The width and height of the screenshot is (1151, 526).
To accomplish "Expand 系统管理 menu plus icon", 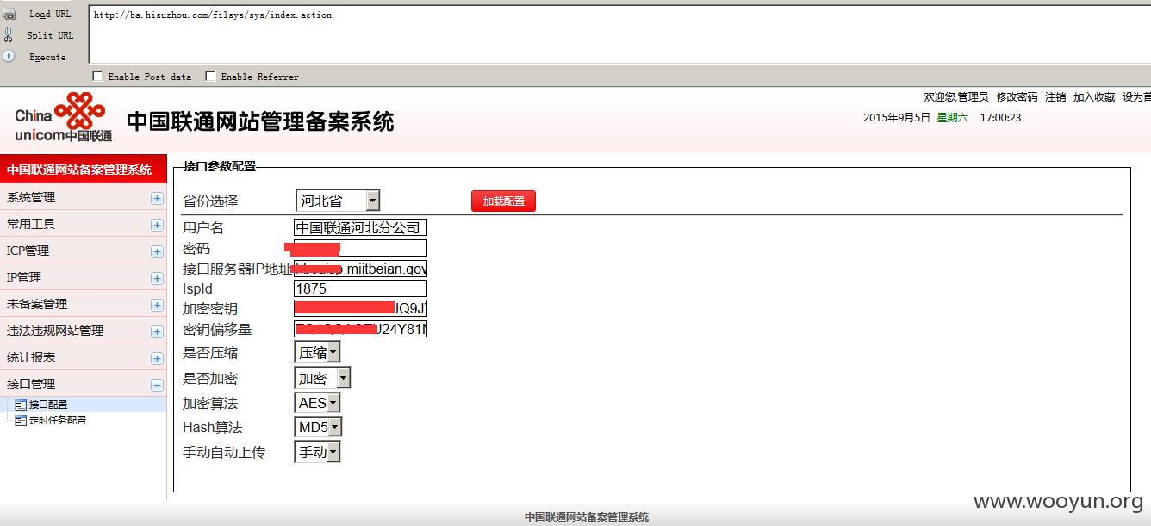I will point(157,198).
